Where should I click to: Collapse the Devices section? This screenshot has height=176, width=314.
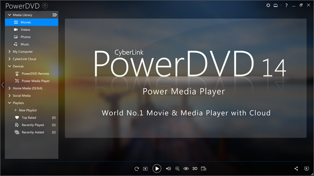click(x=9, y=66)
